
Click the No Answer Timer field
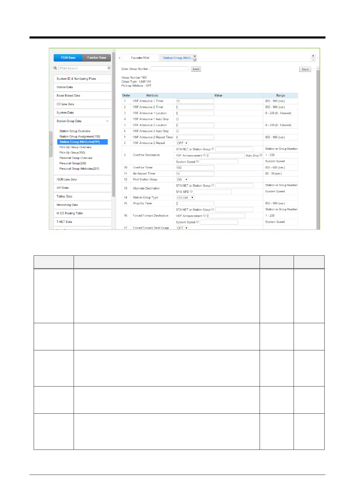(x=195, y=174)
